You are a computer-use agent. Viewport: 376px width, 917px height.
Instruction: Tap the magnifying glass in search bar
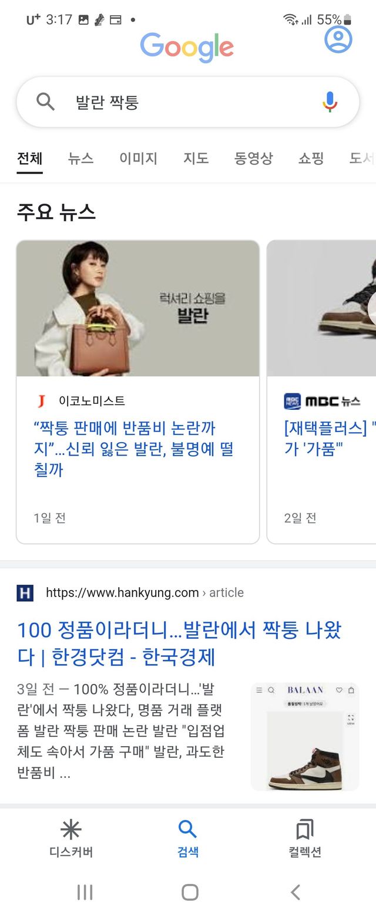[x=45, y=102]
